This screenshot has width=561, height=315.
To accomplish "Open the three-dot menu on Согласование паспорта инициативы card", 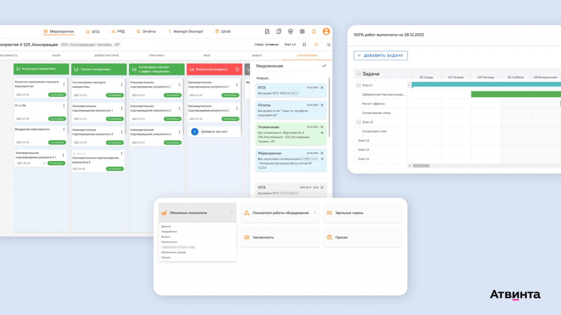I will click(122, 85).
